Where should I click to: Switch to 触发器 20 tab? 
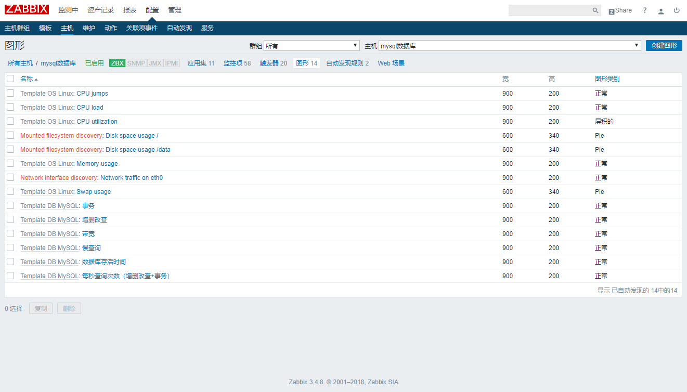point(274,63)
